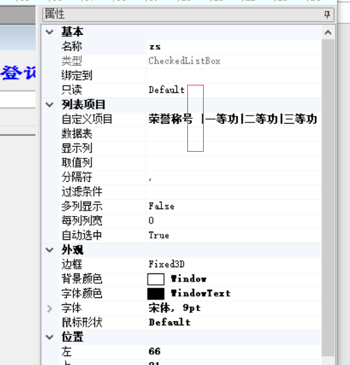Edit the 自定义项目 list value

233,119
